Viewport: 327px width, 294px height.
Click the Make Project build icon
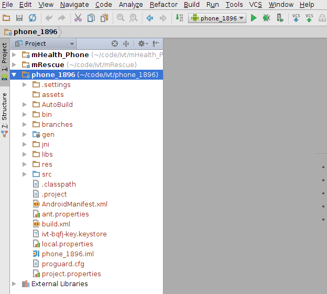[x=179, y=18]
